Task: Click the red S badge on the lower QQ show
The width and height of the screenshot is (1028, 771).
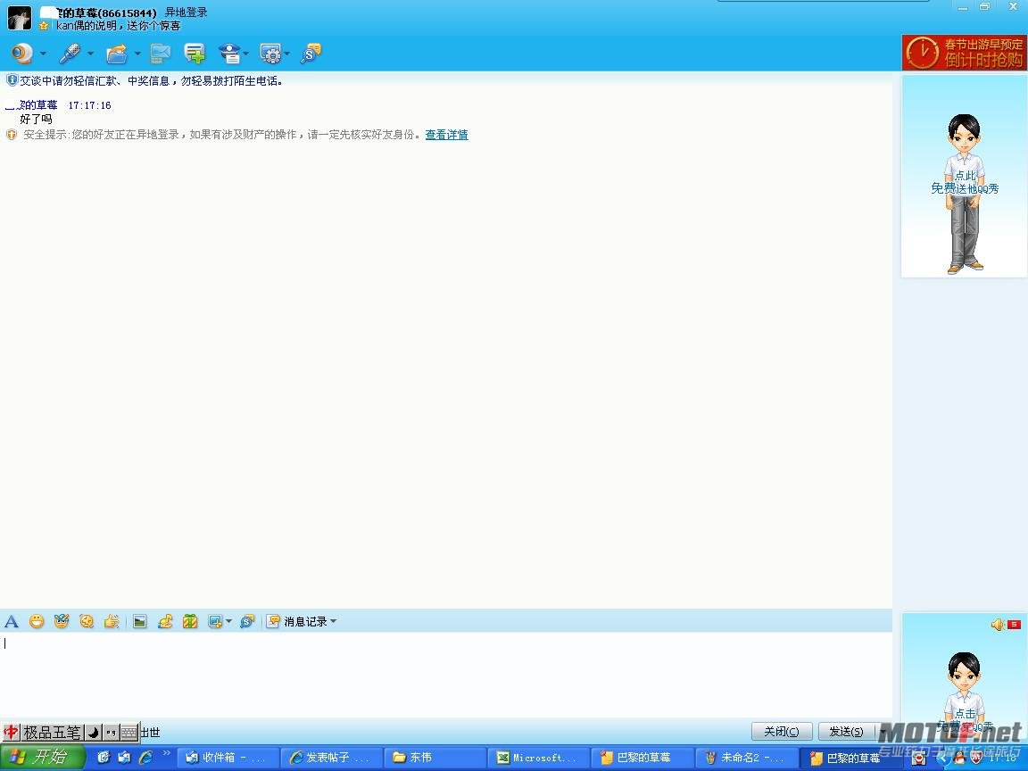Action: [1015, 625]
